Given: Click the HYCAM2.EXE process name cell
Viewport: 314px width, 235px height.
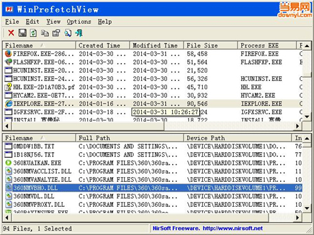Looking at the screenshot, I should click(258, 95).
